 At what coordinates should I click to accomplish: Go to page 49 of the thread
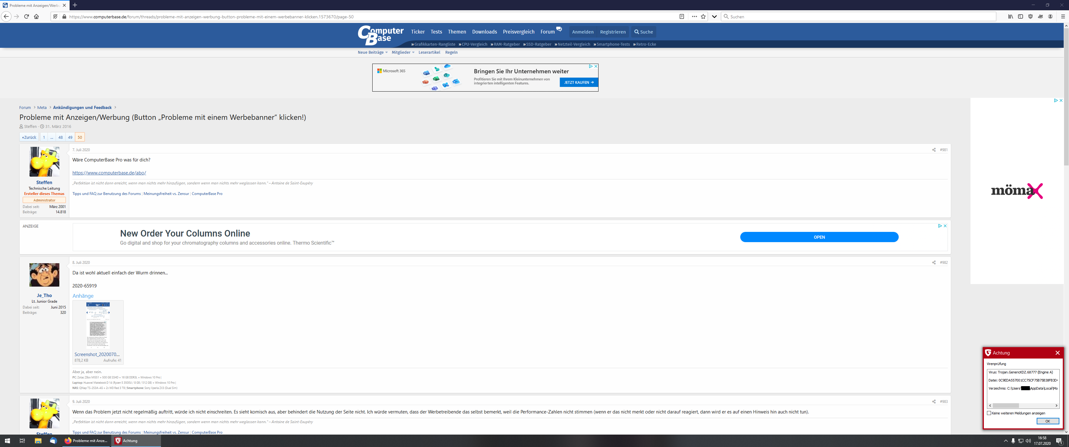70,137
